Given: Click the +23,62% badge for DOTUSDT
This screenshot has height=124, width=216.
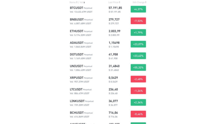Looking at the screenshot, I should [138, 56].
